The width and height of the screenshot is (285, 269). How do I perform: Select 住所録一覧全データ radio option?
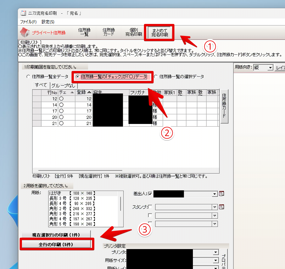point(28,77)
